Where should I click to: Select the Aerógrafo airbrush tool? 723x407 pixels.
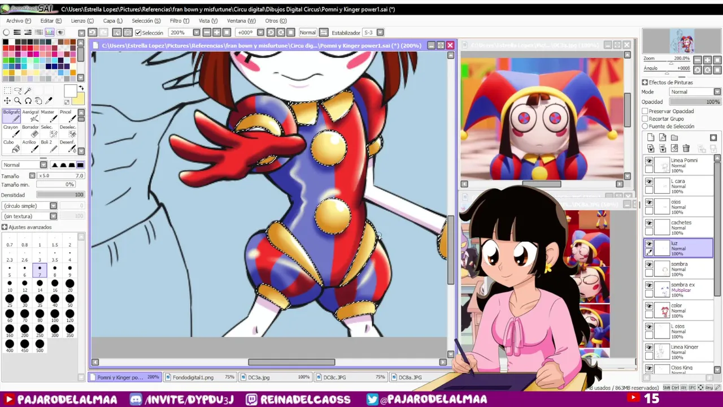point(31,115)
